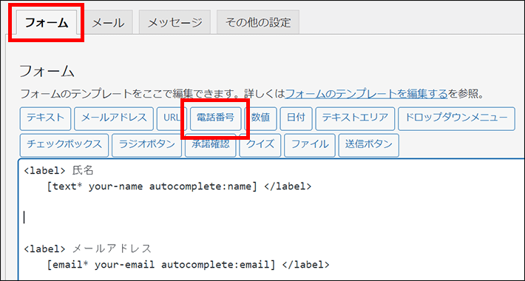Open the メール tab
The height and width of the screenshot is (281, 525).
pos(108,22)
